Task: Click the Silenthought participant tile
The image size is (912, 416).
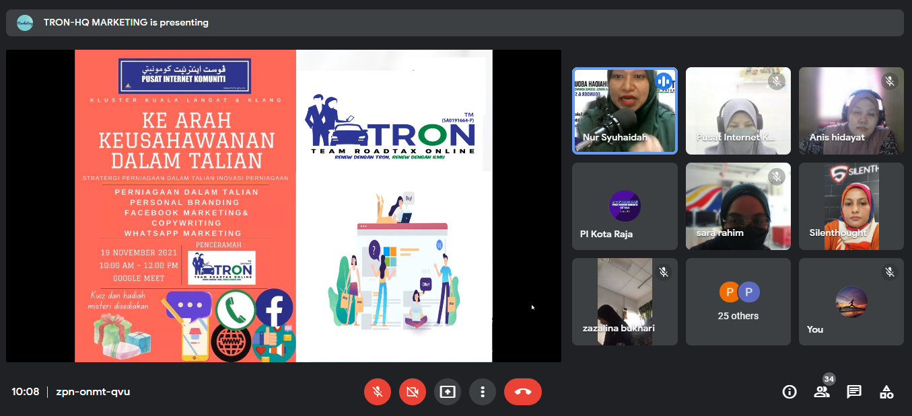Action: pyautogui.click(x=851, y=206)
